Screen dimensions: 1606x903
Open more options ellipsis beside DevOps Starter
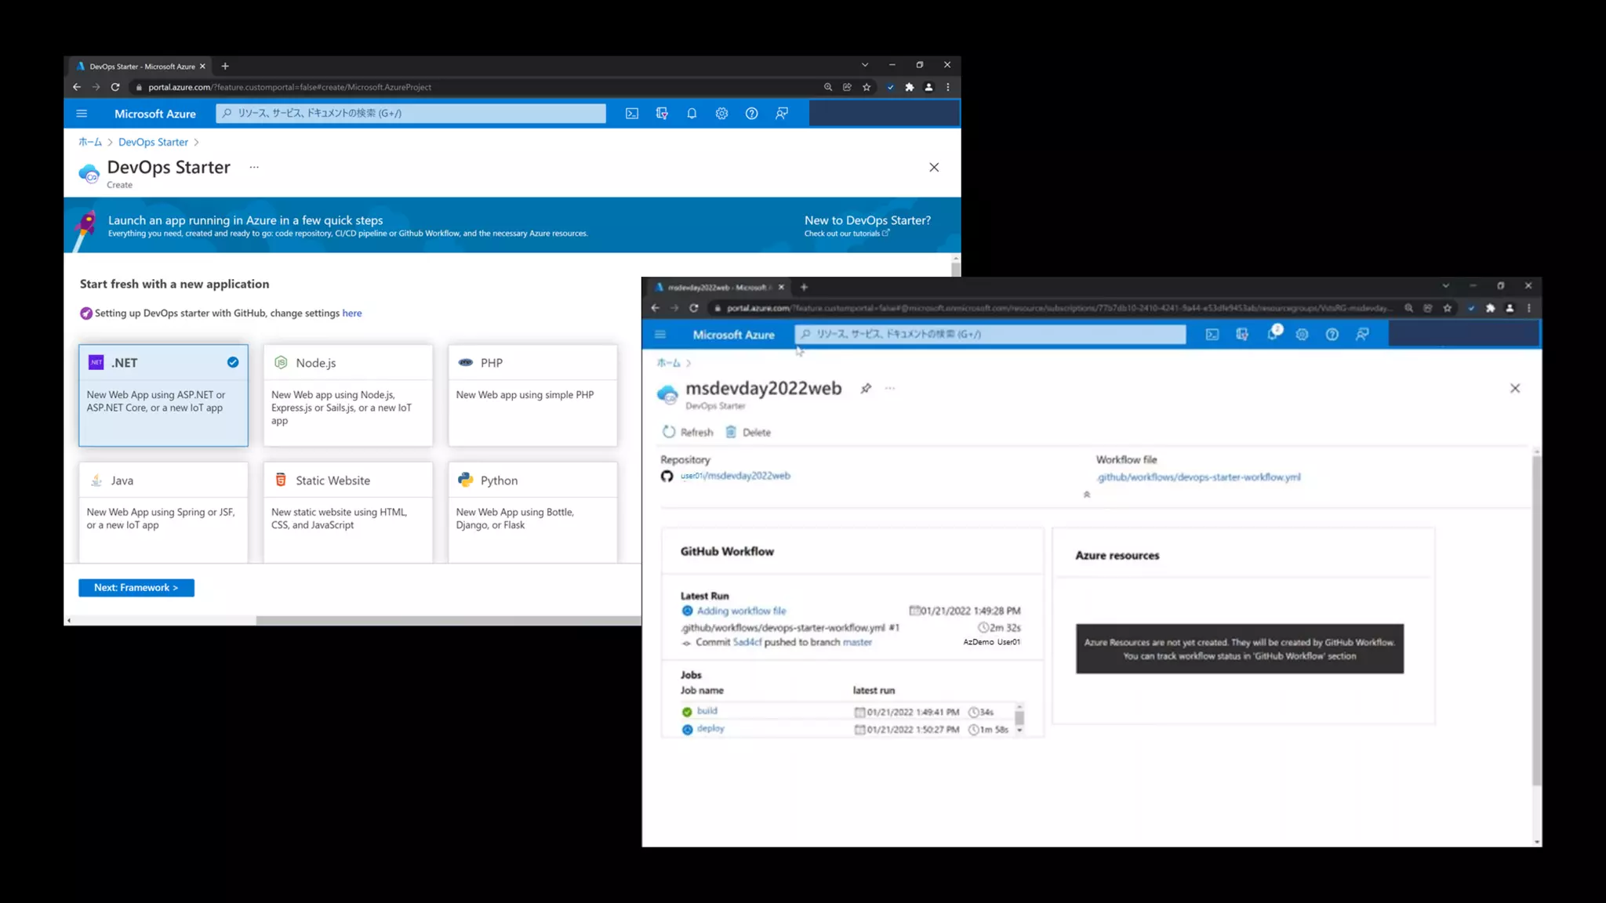point(254,167)
